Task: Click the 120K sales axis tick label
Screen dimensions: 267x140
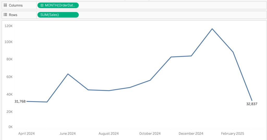Action: click(x=9, y=26)
